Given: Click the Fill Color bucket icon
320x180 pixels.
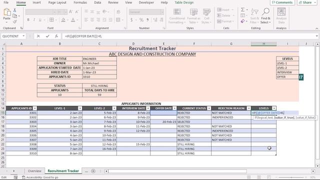Looking at the screenshot, I should click(x=63, y=20).
